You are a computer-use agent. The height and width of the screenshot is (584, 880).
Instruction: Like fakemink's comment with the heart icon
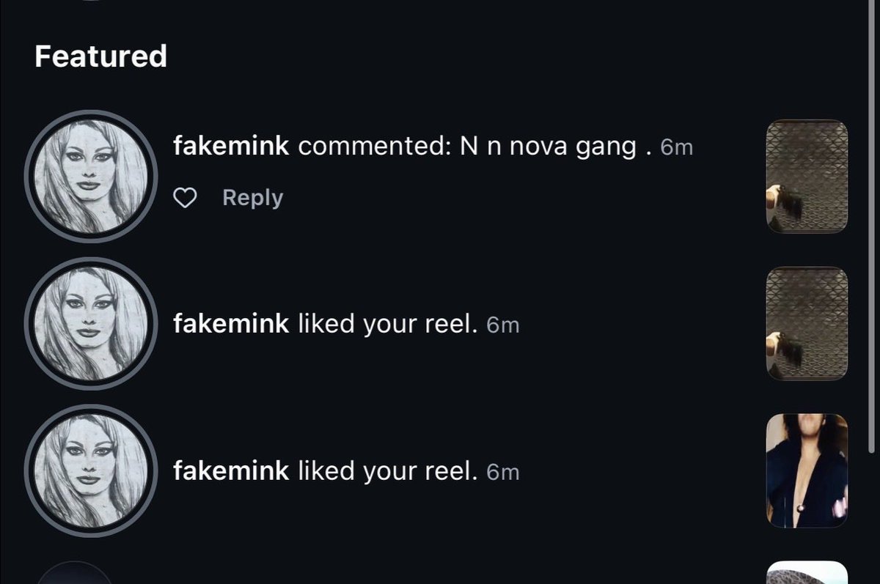(x=186, y=198)
